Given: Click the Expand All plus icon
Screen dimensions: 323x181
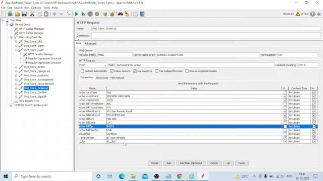Looking at the screenshot, I should pos(55,14).
